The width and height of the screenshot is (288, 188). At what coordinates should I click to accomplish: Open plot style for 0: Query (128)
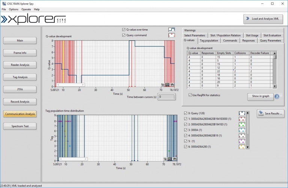click(x=242, y=113)
